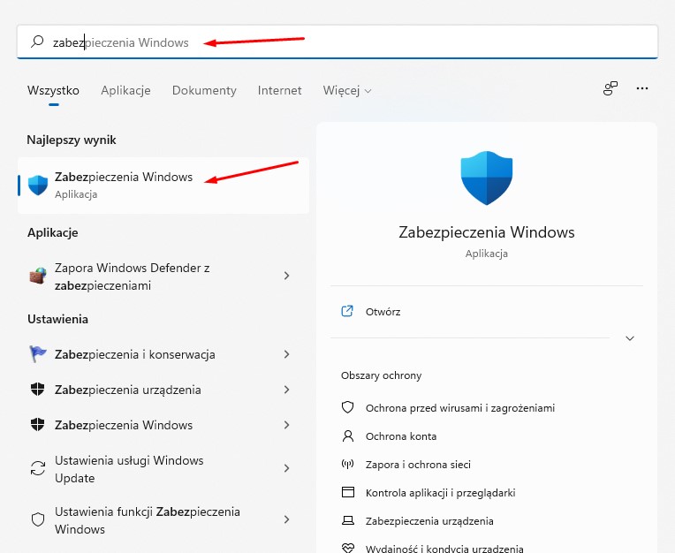This screenshot has height=553, width=675.
Task: Click the Zabezpieczenia i konserwacja flag icon
Action: click(38, 354)
